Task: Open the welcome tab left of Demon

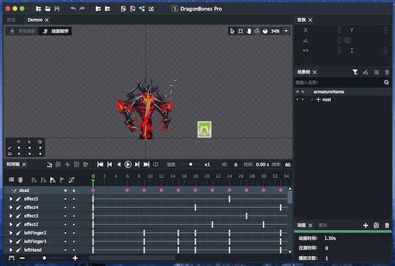Action: tap(11, 20)
